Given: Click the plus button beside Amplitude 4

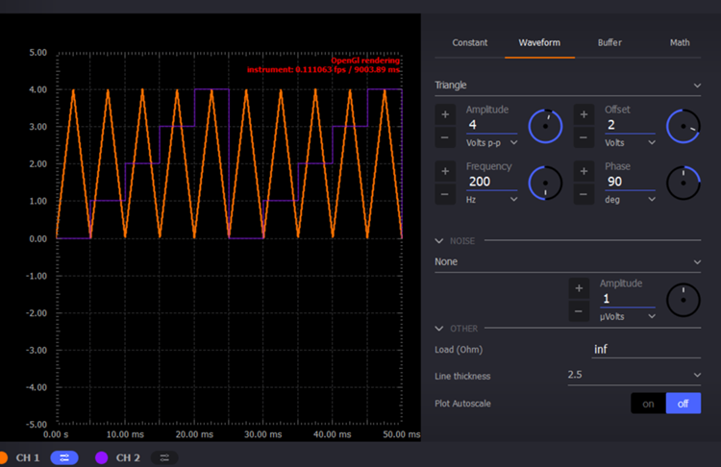Looking at the screenshot, I should click(x=445, y=114).
